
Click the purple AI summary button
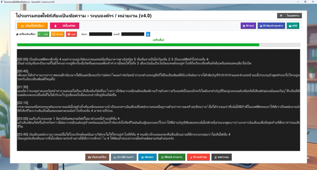tap(248, 26)
